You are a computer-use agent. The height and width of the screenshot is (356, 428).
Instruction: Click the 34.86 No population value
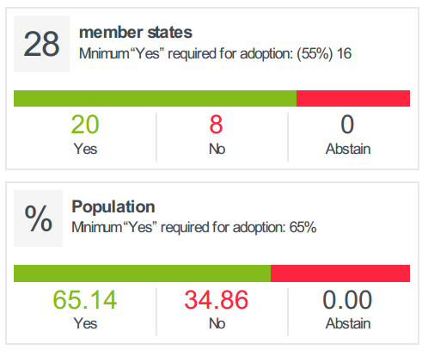pos(217,300)
